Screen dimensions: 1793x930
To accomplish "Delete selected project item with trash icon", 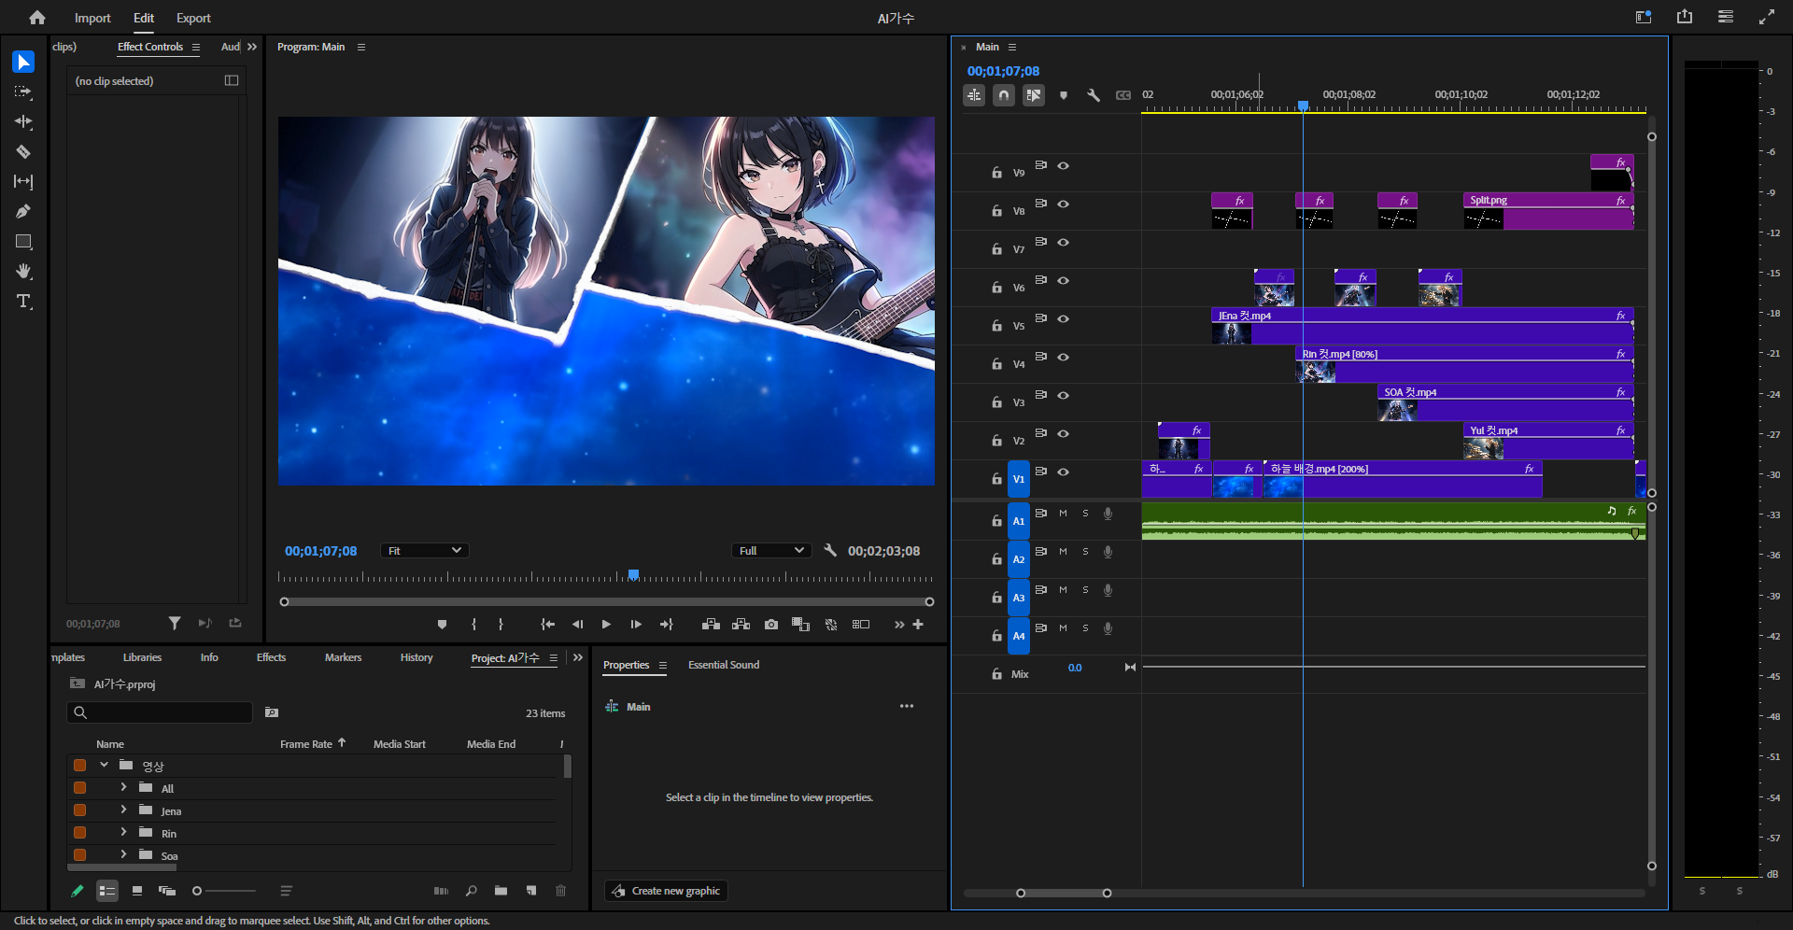I will 561,891.
